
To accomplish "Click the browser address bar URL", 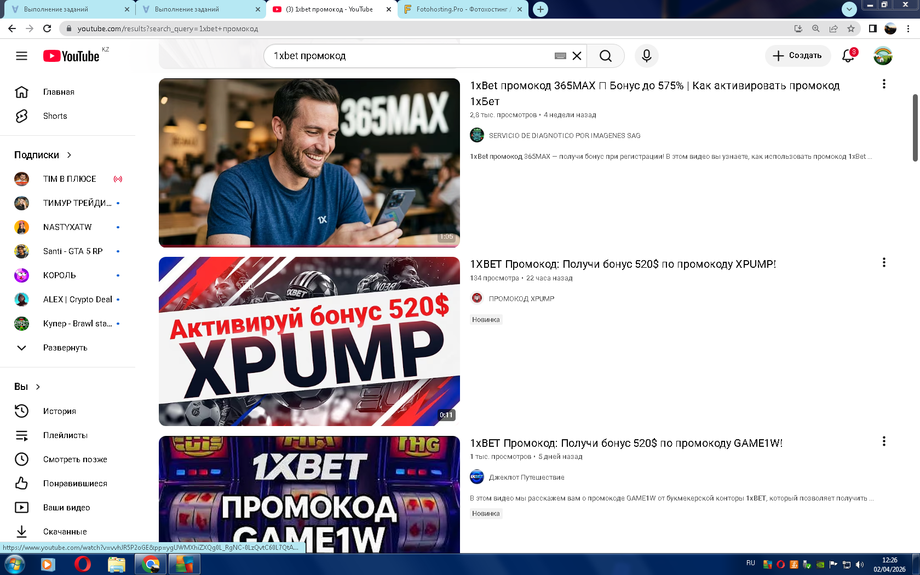I will 168,28.
